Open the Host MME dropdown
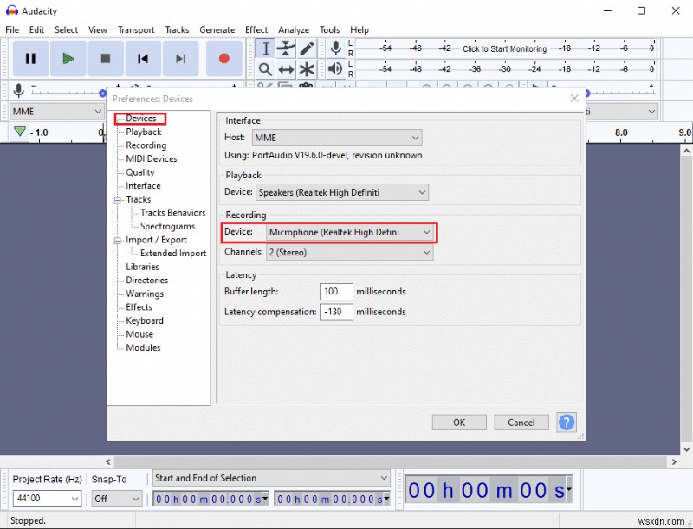Image resolution: width=693 pixels, height=529 pixels. 336,138
